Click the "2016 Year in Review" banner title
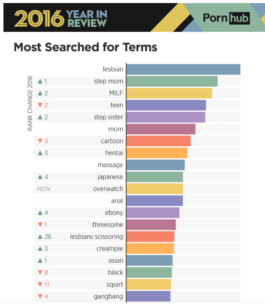 (x=61, y=18)
